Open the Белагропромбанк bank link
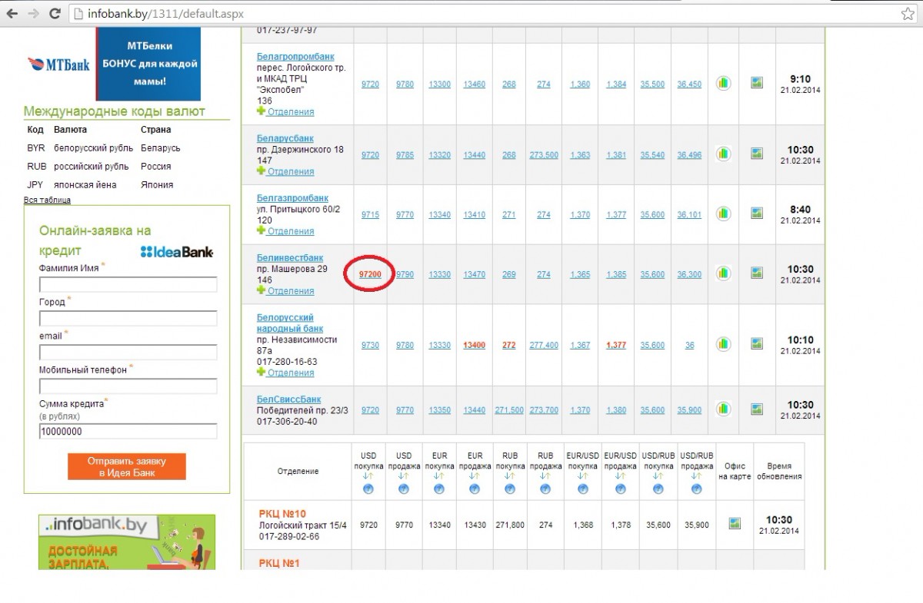The height and width of the screenshot is (603, 923). (x=295, y=57)
